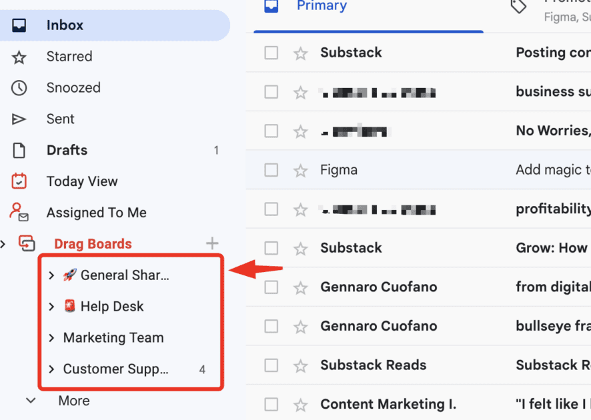Select checkbox for Content Marketing I. email
Image resolution: width=591 pixels, height=420 pixels.
[x=271, y=405]
